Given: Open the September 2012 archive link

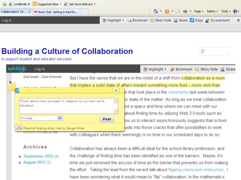Looking at the screenshot, I should point(38,156).
